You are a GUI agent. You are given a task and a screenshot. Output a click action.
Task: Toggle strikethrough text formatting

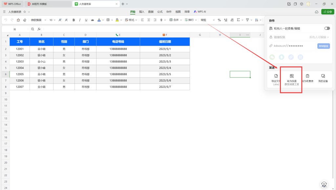pos(92,20)
